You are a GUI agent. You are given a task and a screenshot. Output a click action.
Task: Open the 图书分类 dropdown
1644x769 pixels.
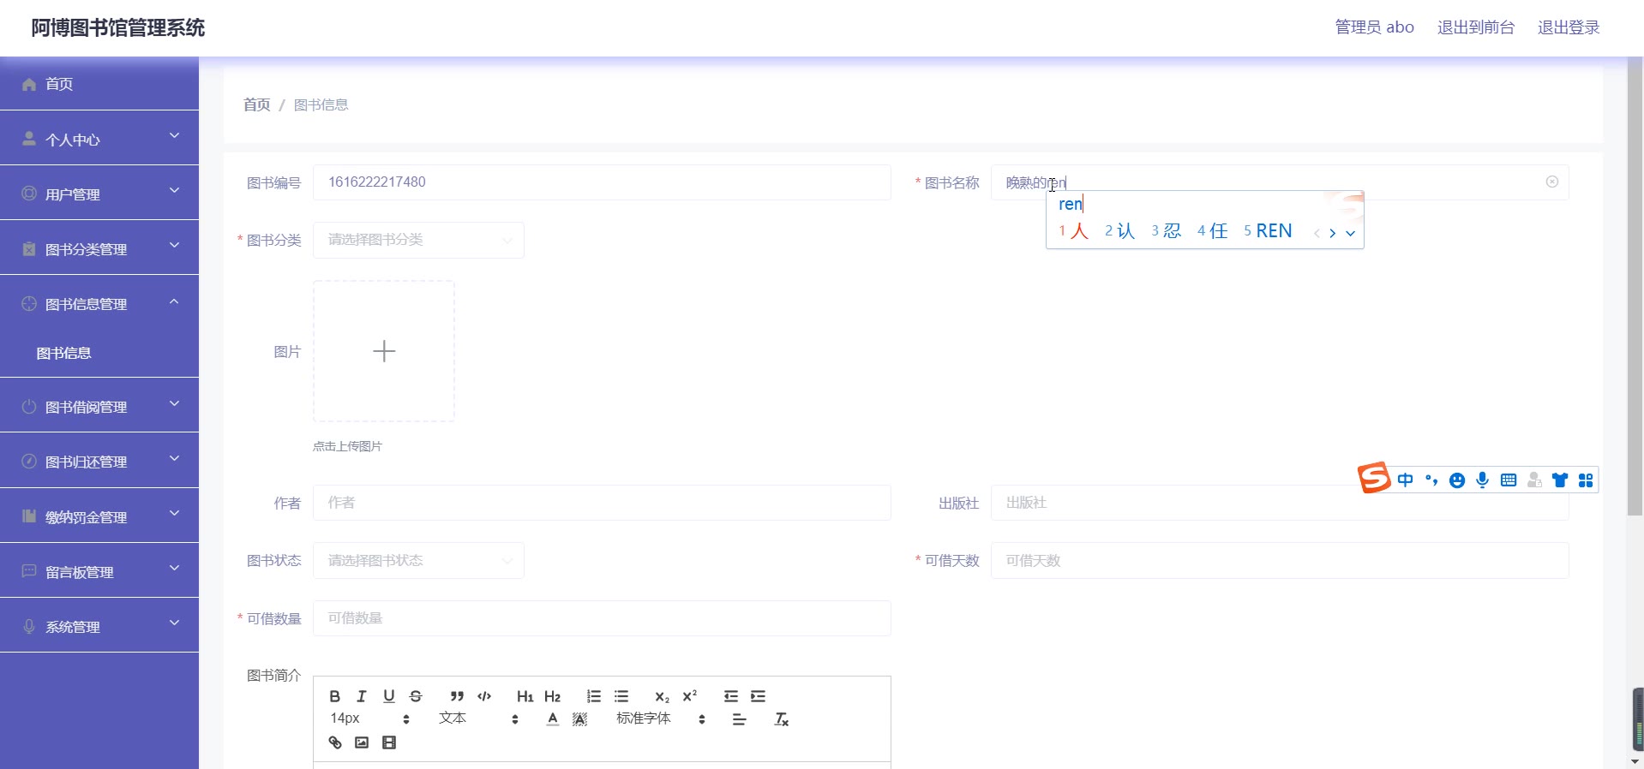[418, 240]
